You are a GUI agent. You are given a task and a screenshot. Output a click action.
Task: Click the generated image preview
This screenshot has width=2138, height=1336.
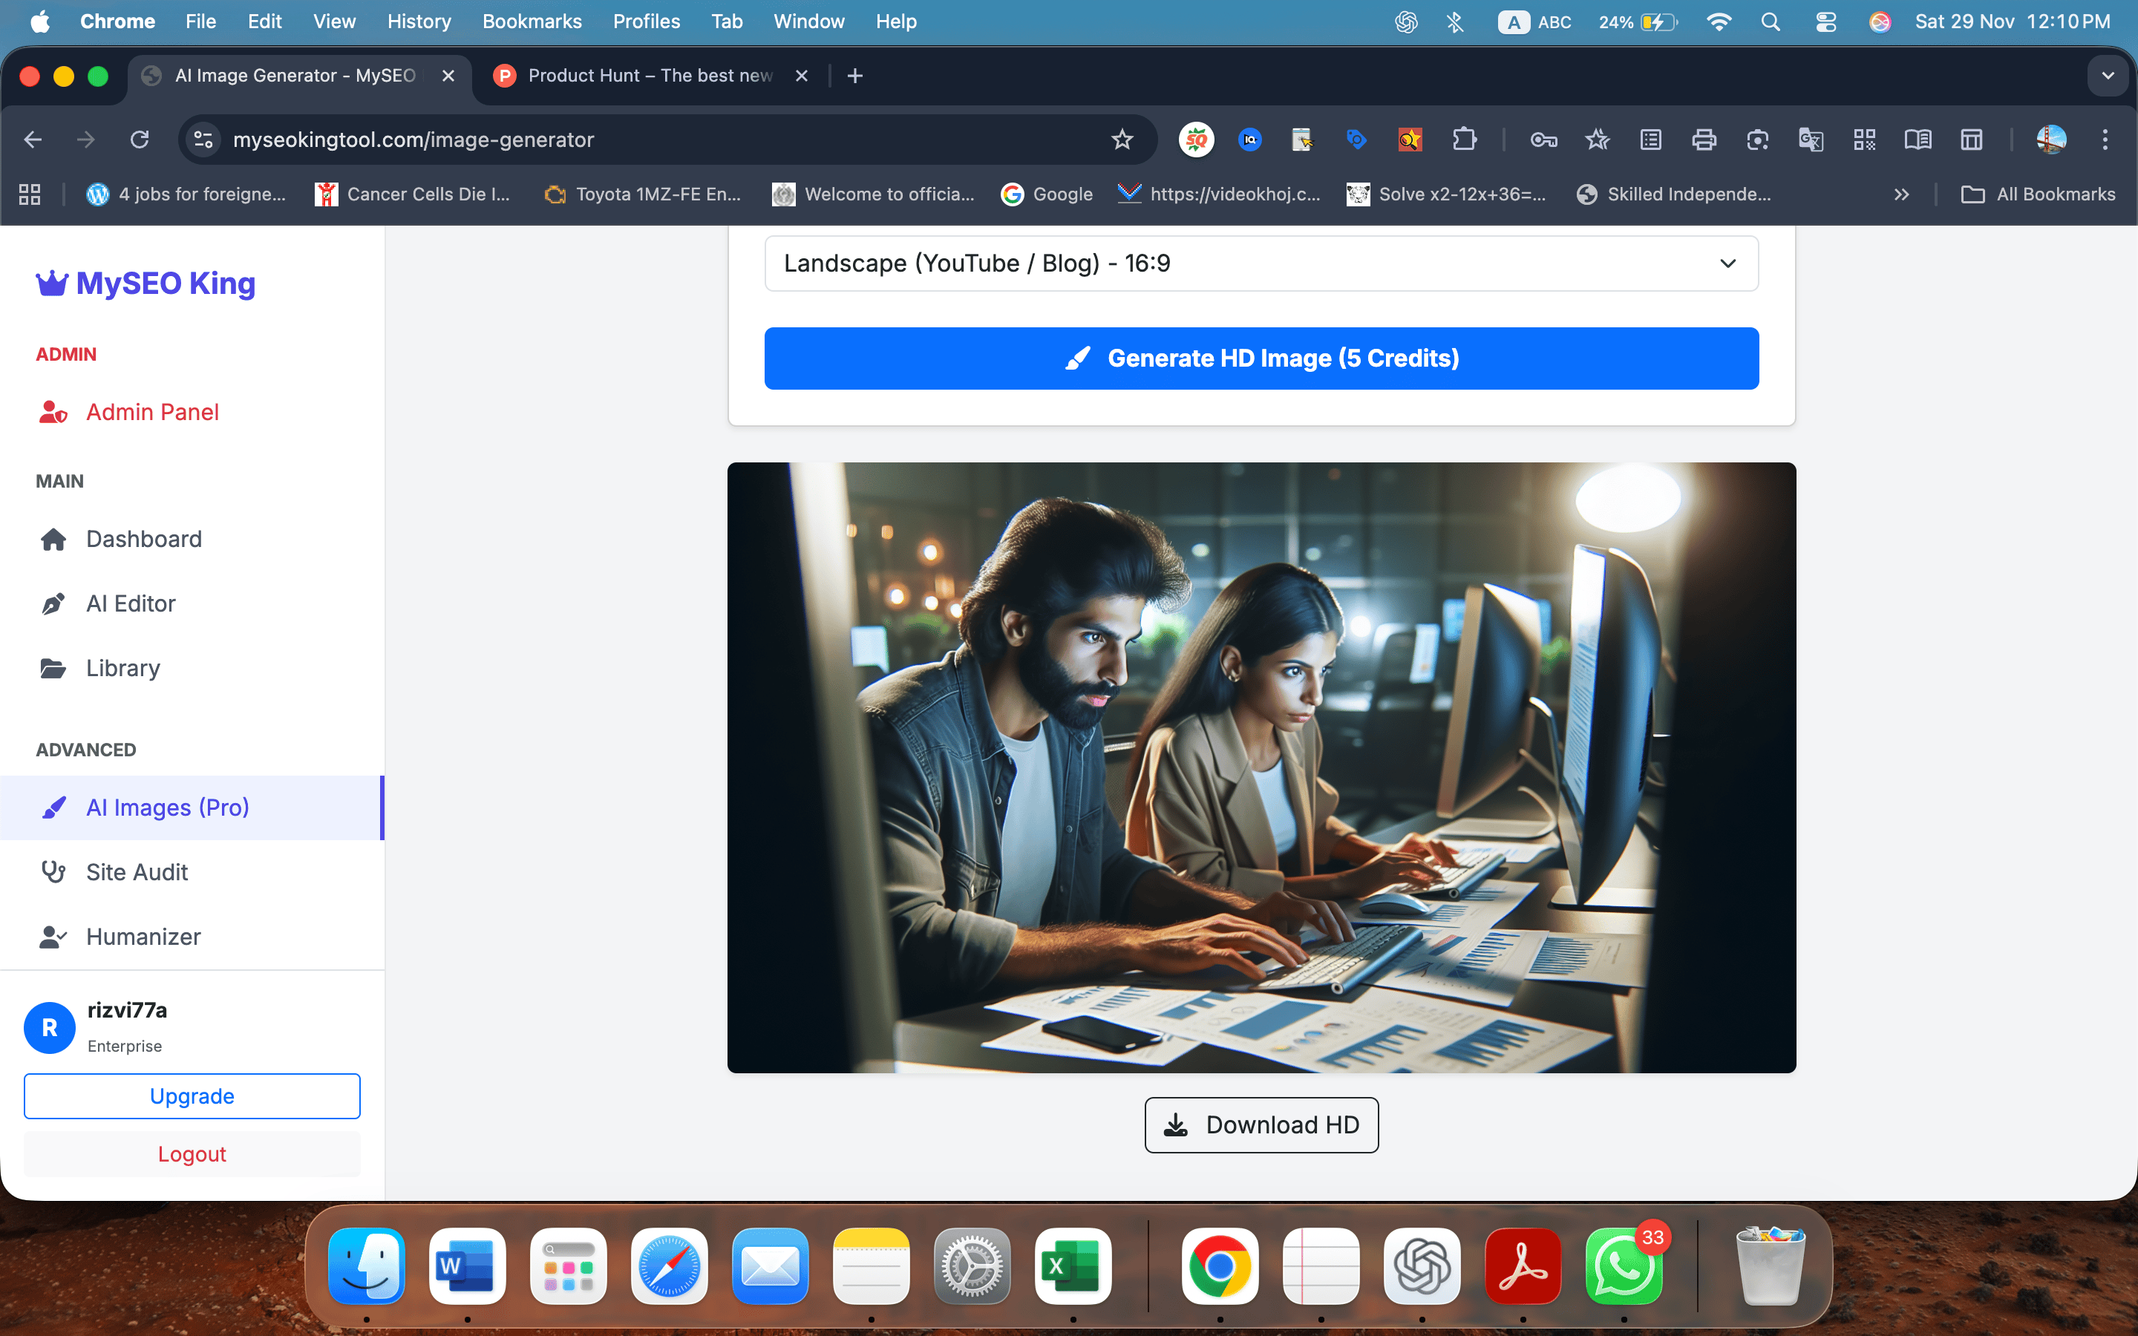click(1261, 767)
